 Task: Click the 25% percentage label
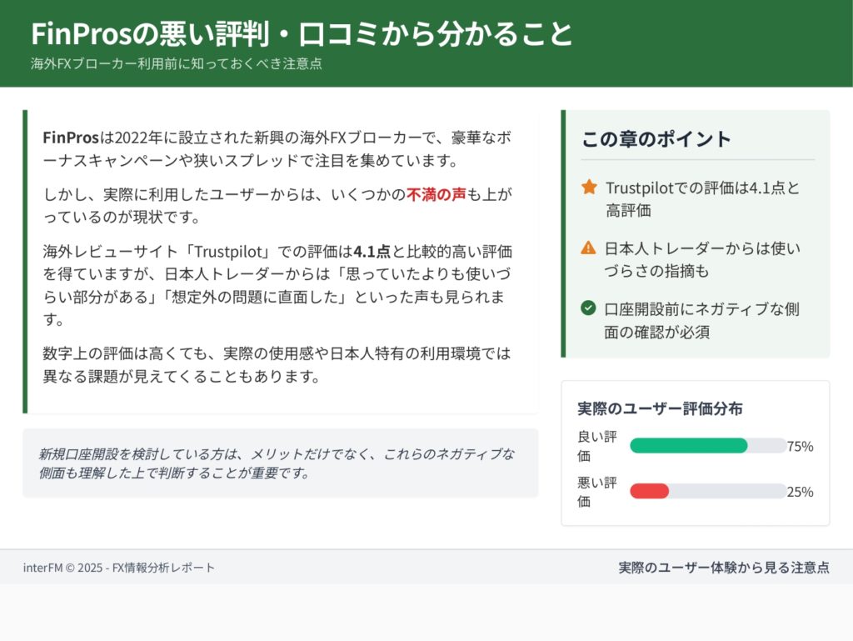(800, 492)
